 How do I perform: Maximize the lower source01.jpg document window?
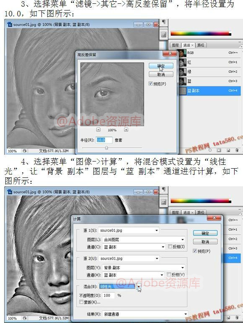pos(148,192)
